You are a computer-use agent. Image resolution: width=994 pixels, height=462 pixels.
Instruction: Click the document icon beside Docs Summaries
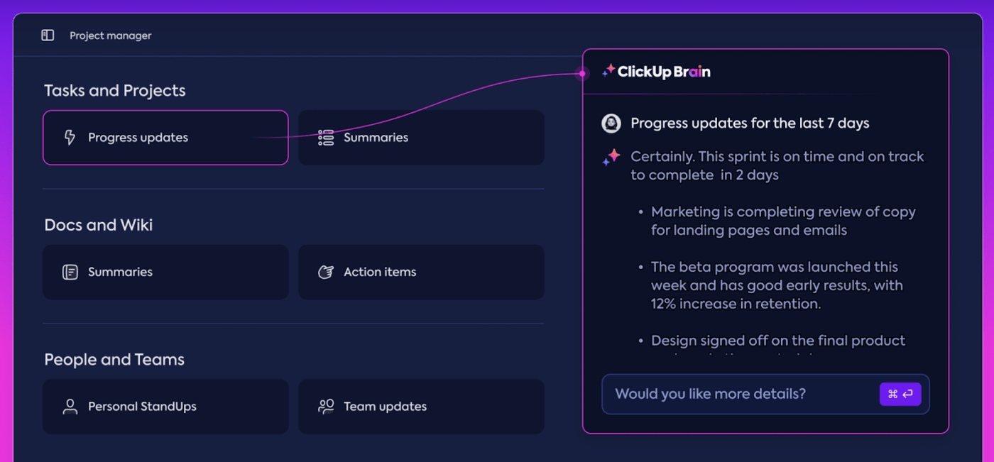point(70,272)
